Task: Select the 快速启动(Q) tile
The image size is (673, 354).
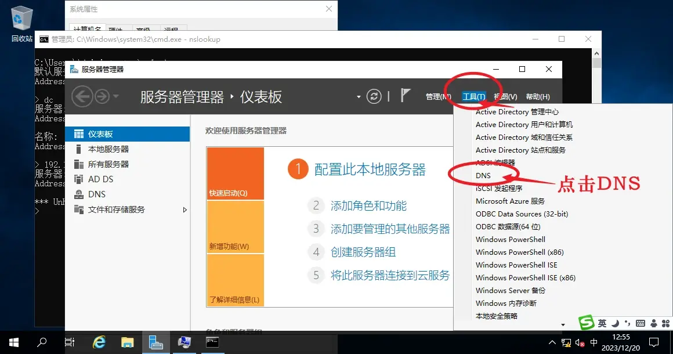Action: tap(235, 174)
